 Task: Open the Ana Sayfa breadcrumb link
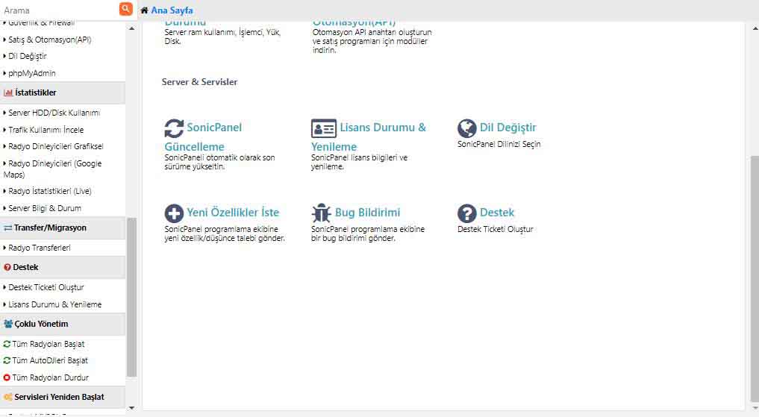click(x=172, y=10)
